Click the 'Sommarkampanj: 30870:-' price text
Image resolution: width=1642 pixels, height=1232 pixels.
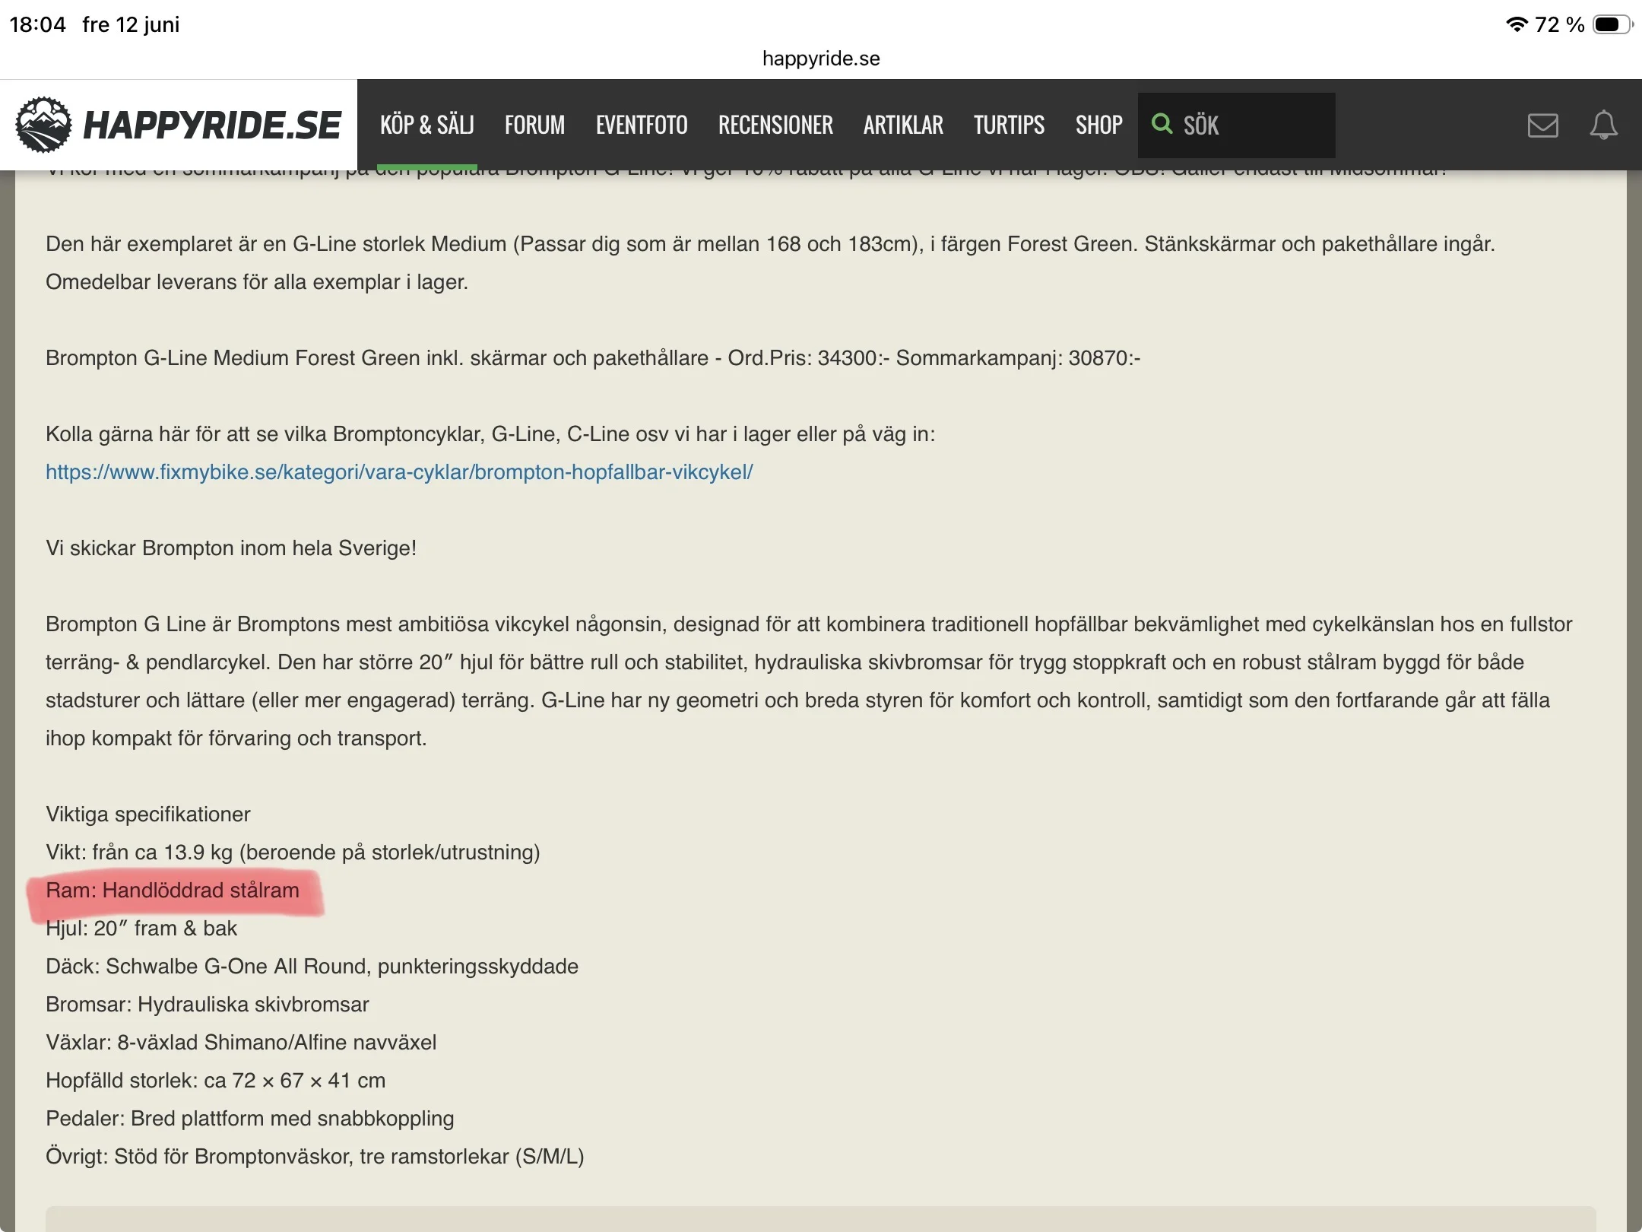1019,358
